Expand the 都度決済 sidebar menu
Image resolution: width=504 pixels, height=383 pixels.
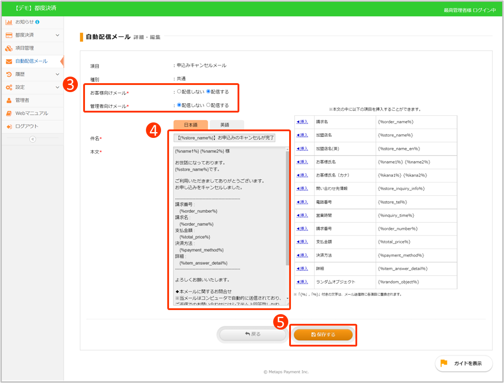pos(57,35)
